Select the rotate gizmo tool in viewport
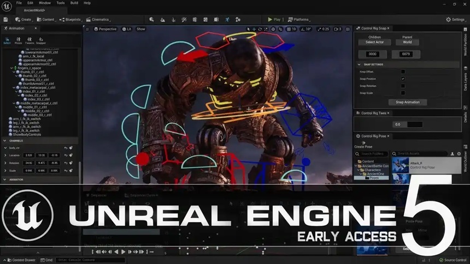 pyautogui.click(x=260, y=29)
